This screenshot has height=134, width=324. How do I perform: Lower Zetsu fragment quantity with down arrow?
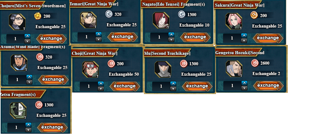pos(28,130)
